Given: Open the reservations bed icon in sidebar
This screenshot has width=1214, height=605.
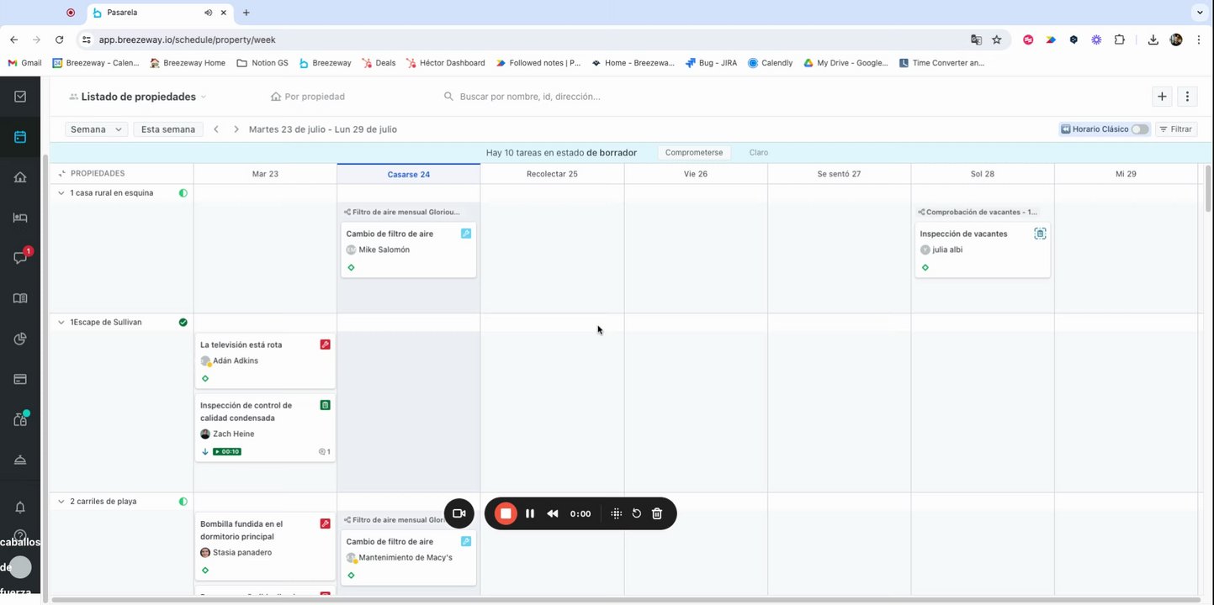Looking at the screenshot, I should click(20, 218).
